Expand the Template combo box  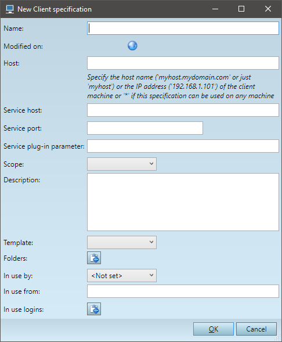(x=122, y=242)
